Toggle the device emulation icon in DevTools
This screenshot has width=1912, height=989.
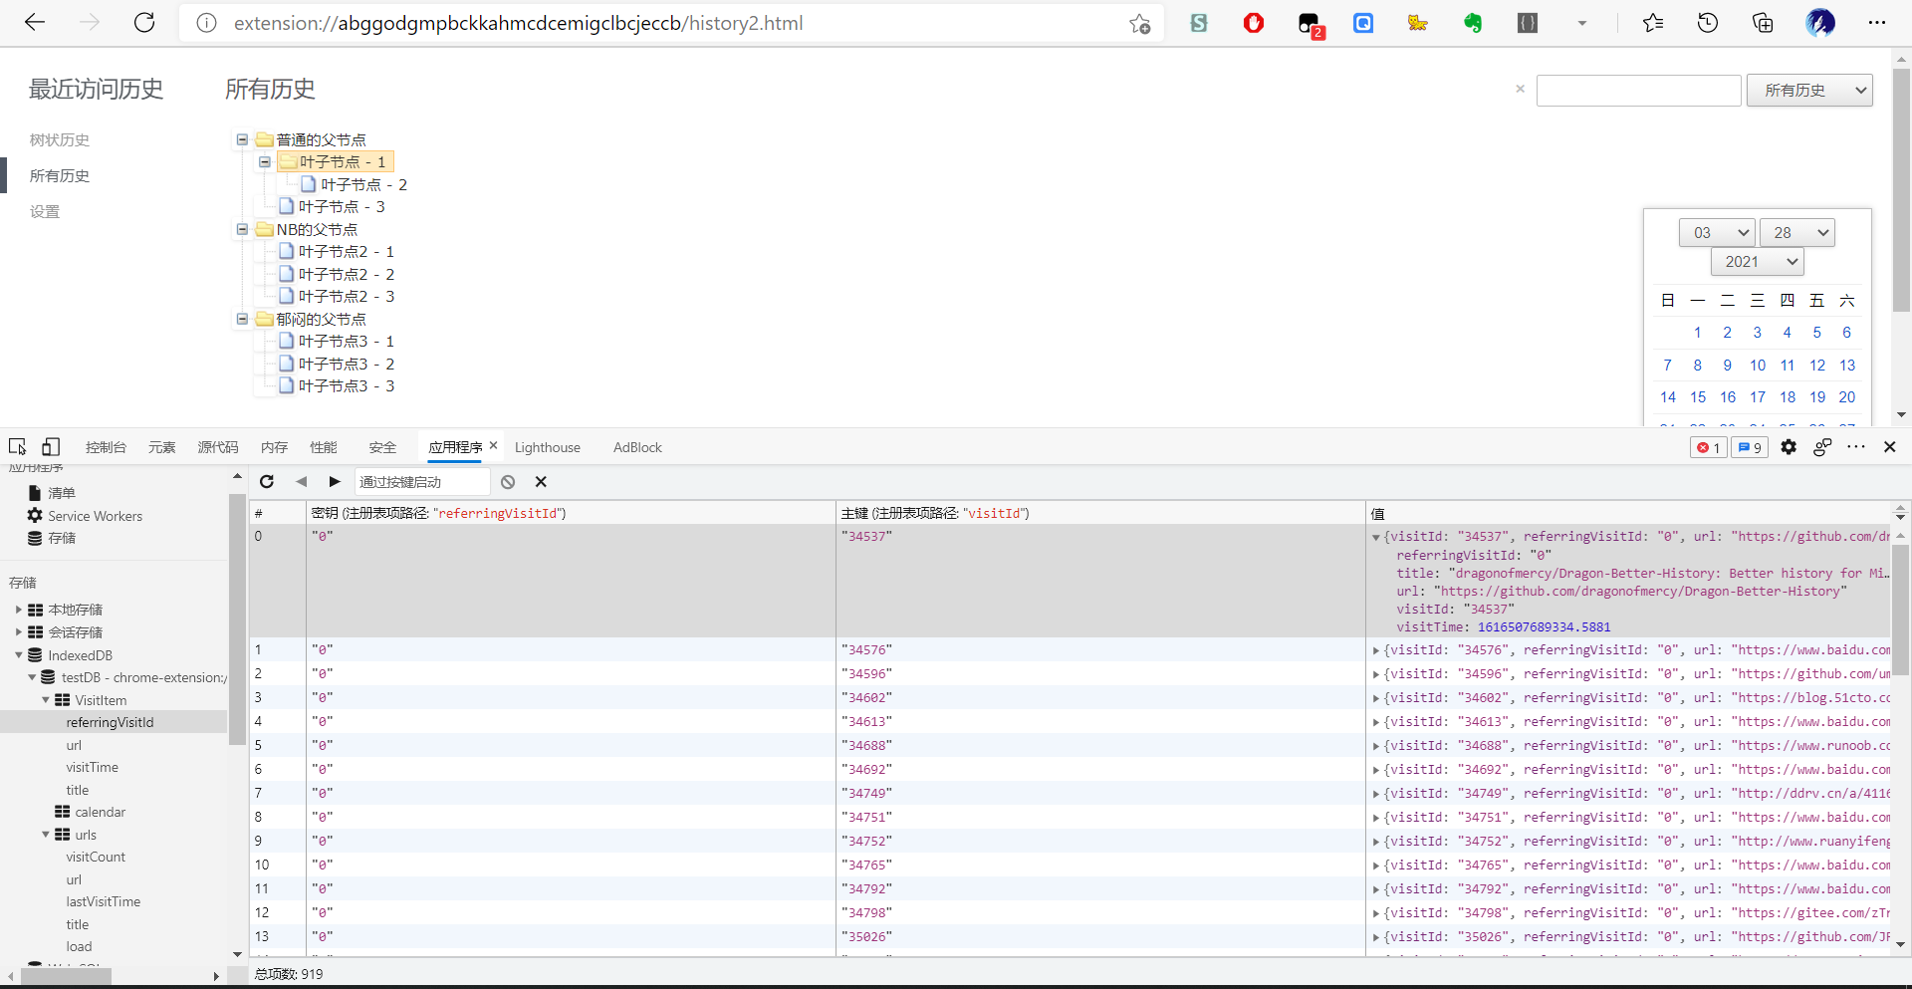tap(51, 447)
